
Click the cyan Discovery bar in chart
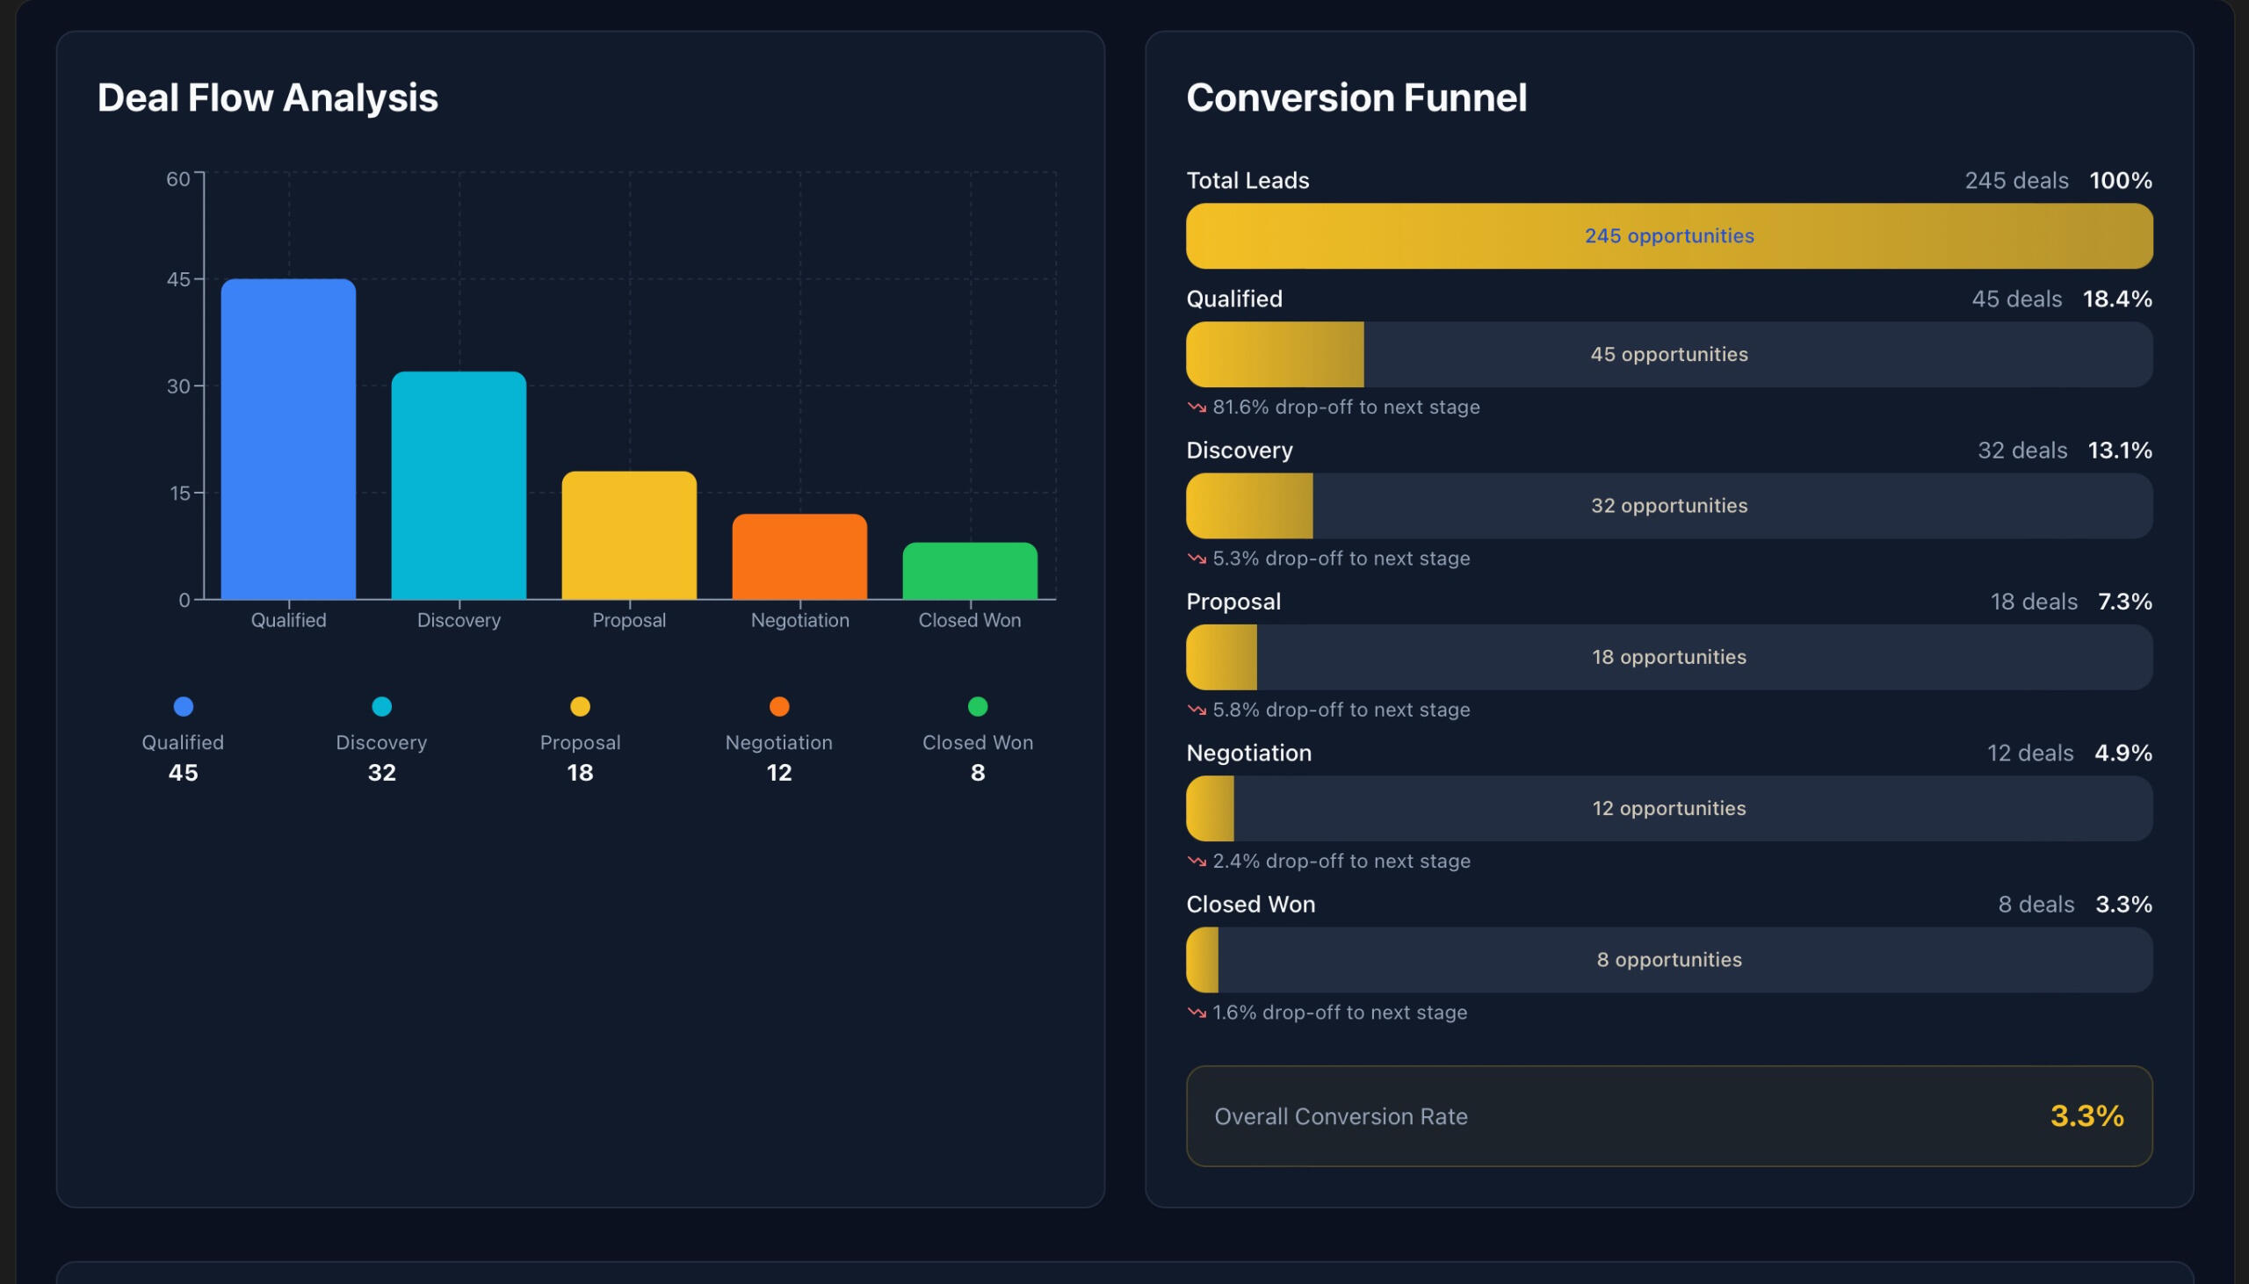coord(459,485)
